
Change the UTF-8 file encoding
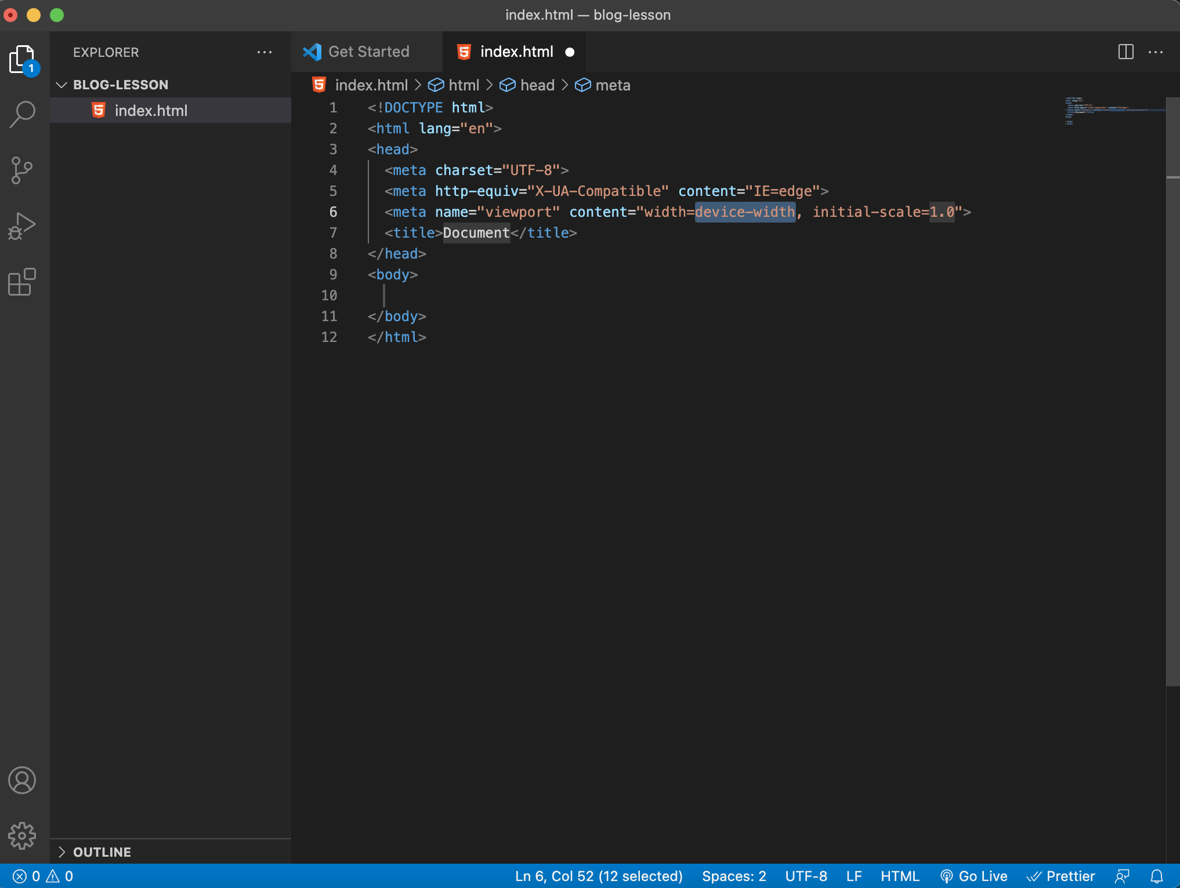click(x=806, y=876)
